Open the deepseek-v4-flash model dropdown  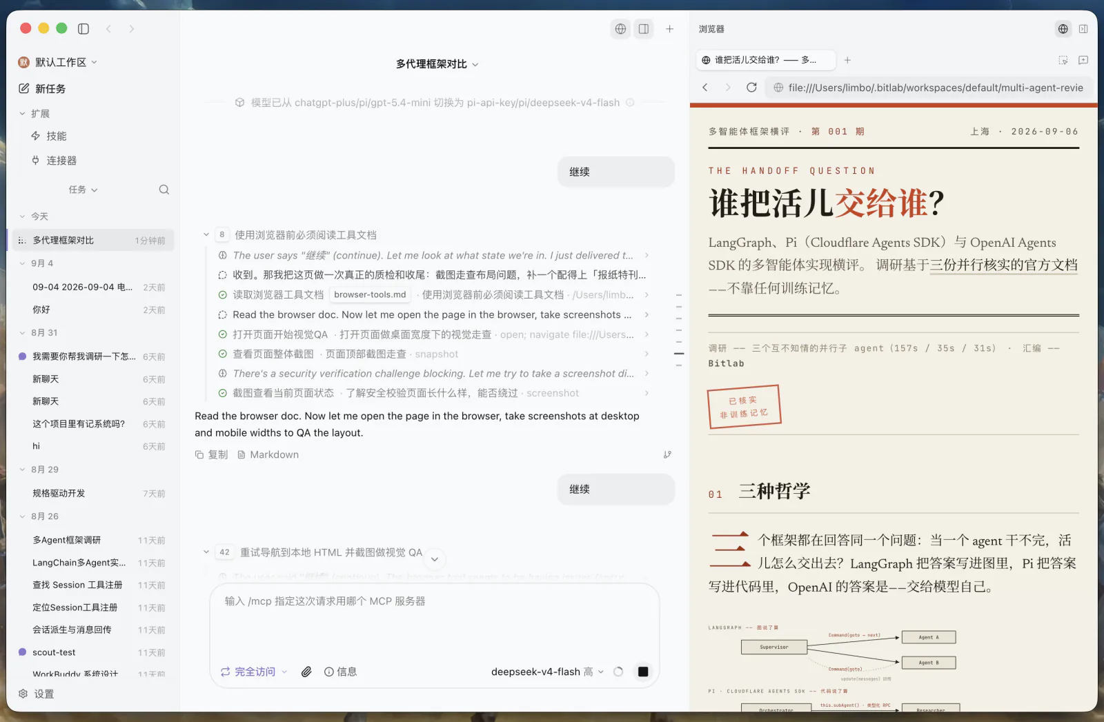548,672
